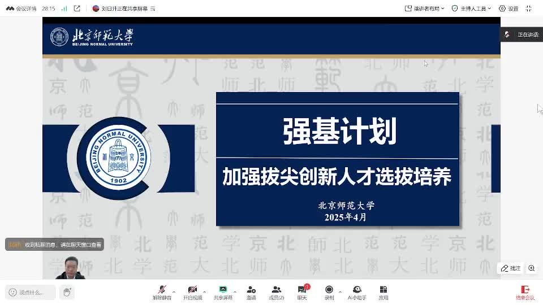Check network signal strength icon
Viewport: 543px width, 305px height.
coord(64,8)
